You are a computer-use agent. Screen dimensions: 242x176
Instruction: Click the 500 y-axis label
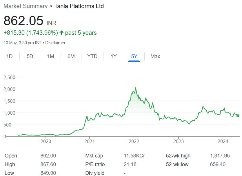pyautogui.click(x=8, y=125)
